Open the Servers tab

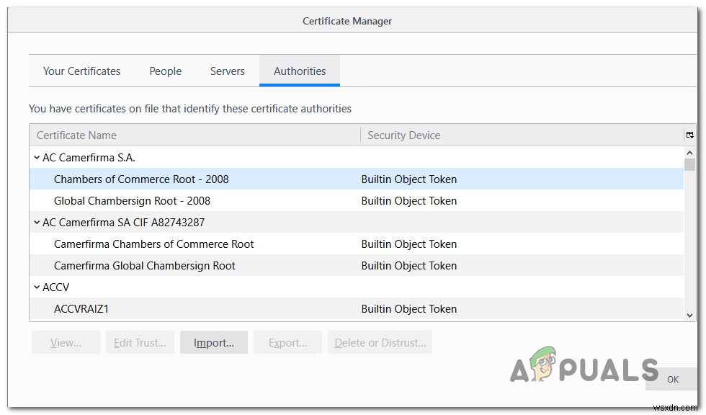227,71
